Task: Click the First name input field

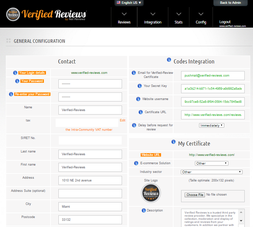Action: pyautogui.click(x=90, y=167)
